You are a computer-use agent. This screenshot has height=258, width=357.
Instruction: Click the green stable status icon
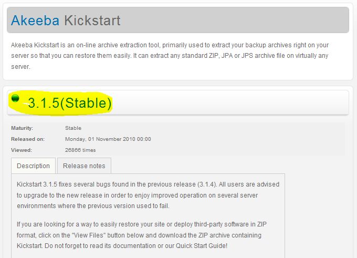click(x=15, y=98)
